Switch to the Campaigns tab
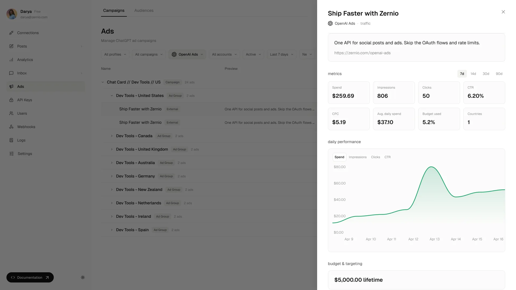Screen dimensions: 516x290 tap(114, 10)
